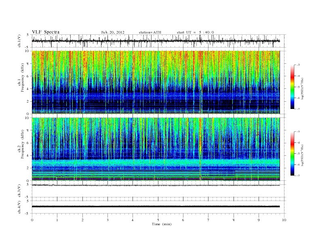This screenshot has height=247, width=320.
Task: Click the "9" tick on the time axis
Action: tap(259, 220)
